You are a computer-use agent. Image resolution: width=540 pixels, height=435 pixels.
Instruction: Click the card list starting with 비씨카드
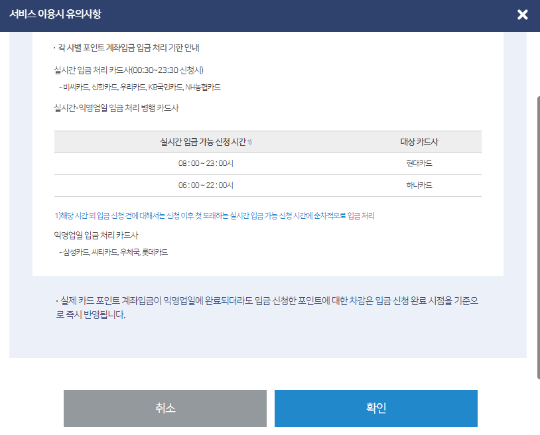point(140,87)
